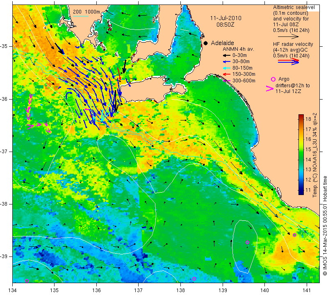Click longitude axis label 135
The image size is (328, 295).
55,290
